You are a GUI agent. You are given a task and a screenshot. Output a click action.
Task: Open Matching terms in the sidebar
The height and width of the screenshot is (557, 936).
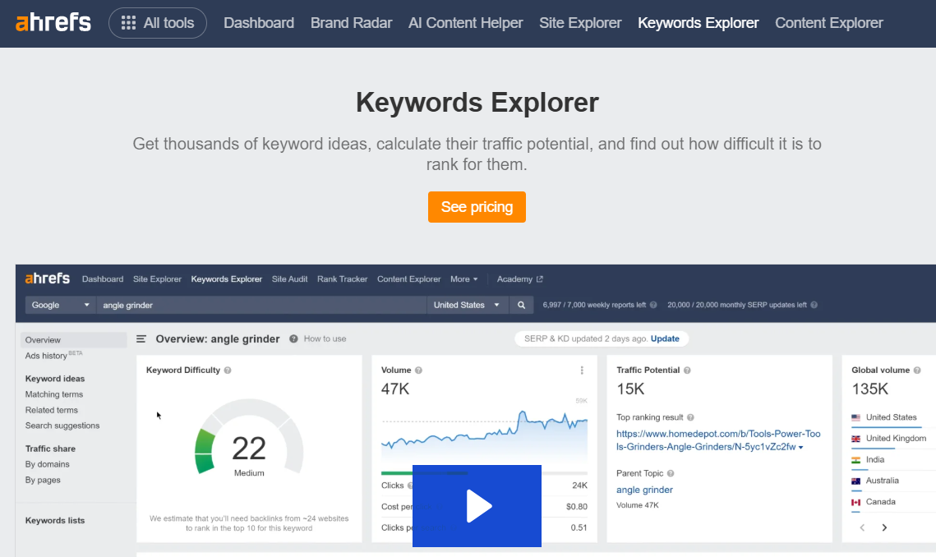[x=53, y=394]
